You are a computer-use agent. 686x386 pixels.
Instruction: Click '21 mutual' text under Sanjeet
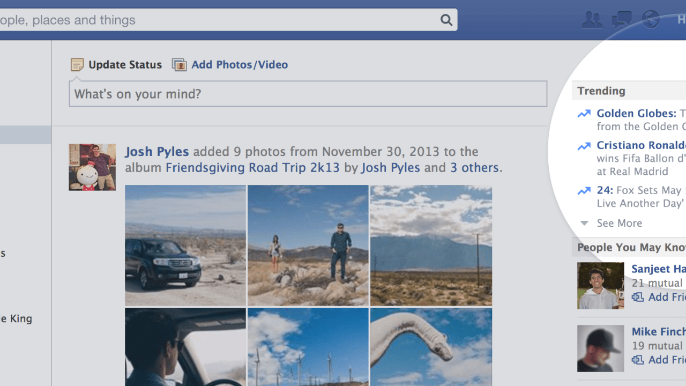[657, 283]
